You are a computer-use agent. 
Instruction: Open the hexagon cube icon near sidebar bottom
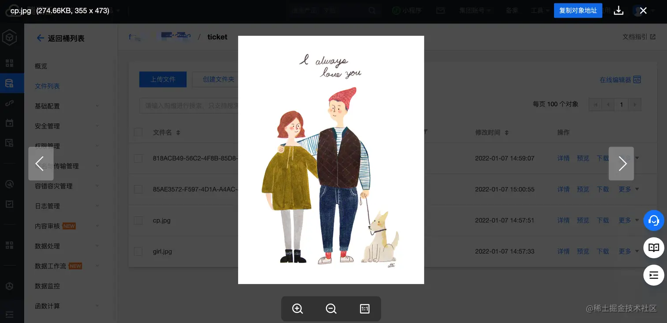[x=9, y=286]
